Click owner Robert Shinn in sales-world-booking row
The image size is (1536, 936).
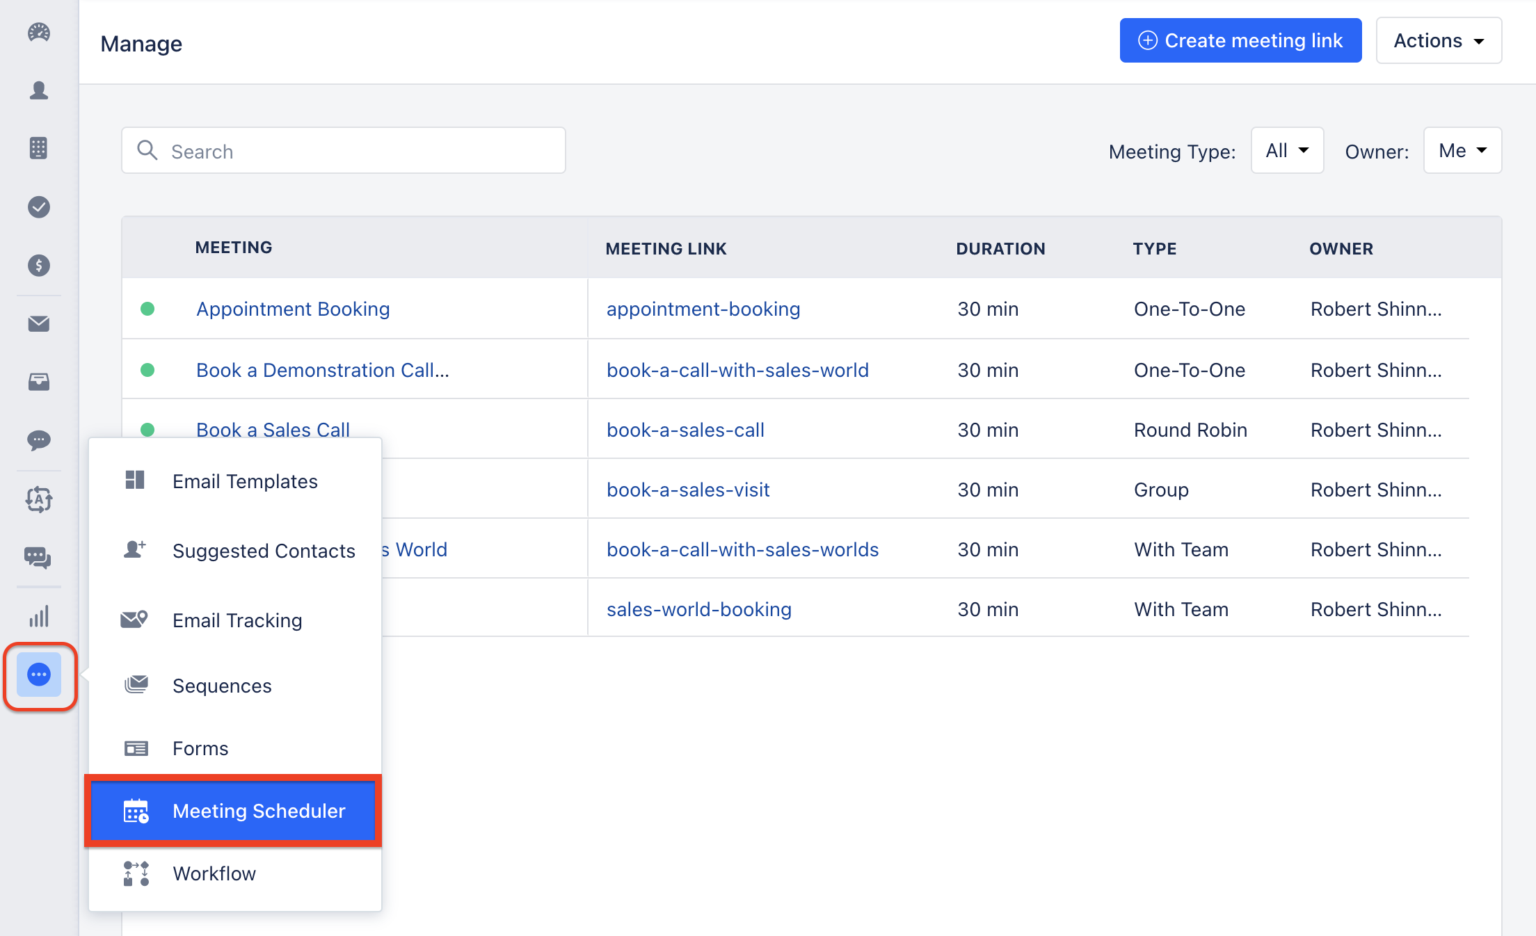click(1376, 609)
